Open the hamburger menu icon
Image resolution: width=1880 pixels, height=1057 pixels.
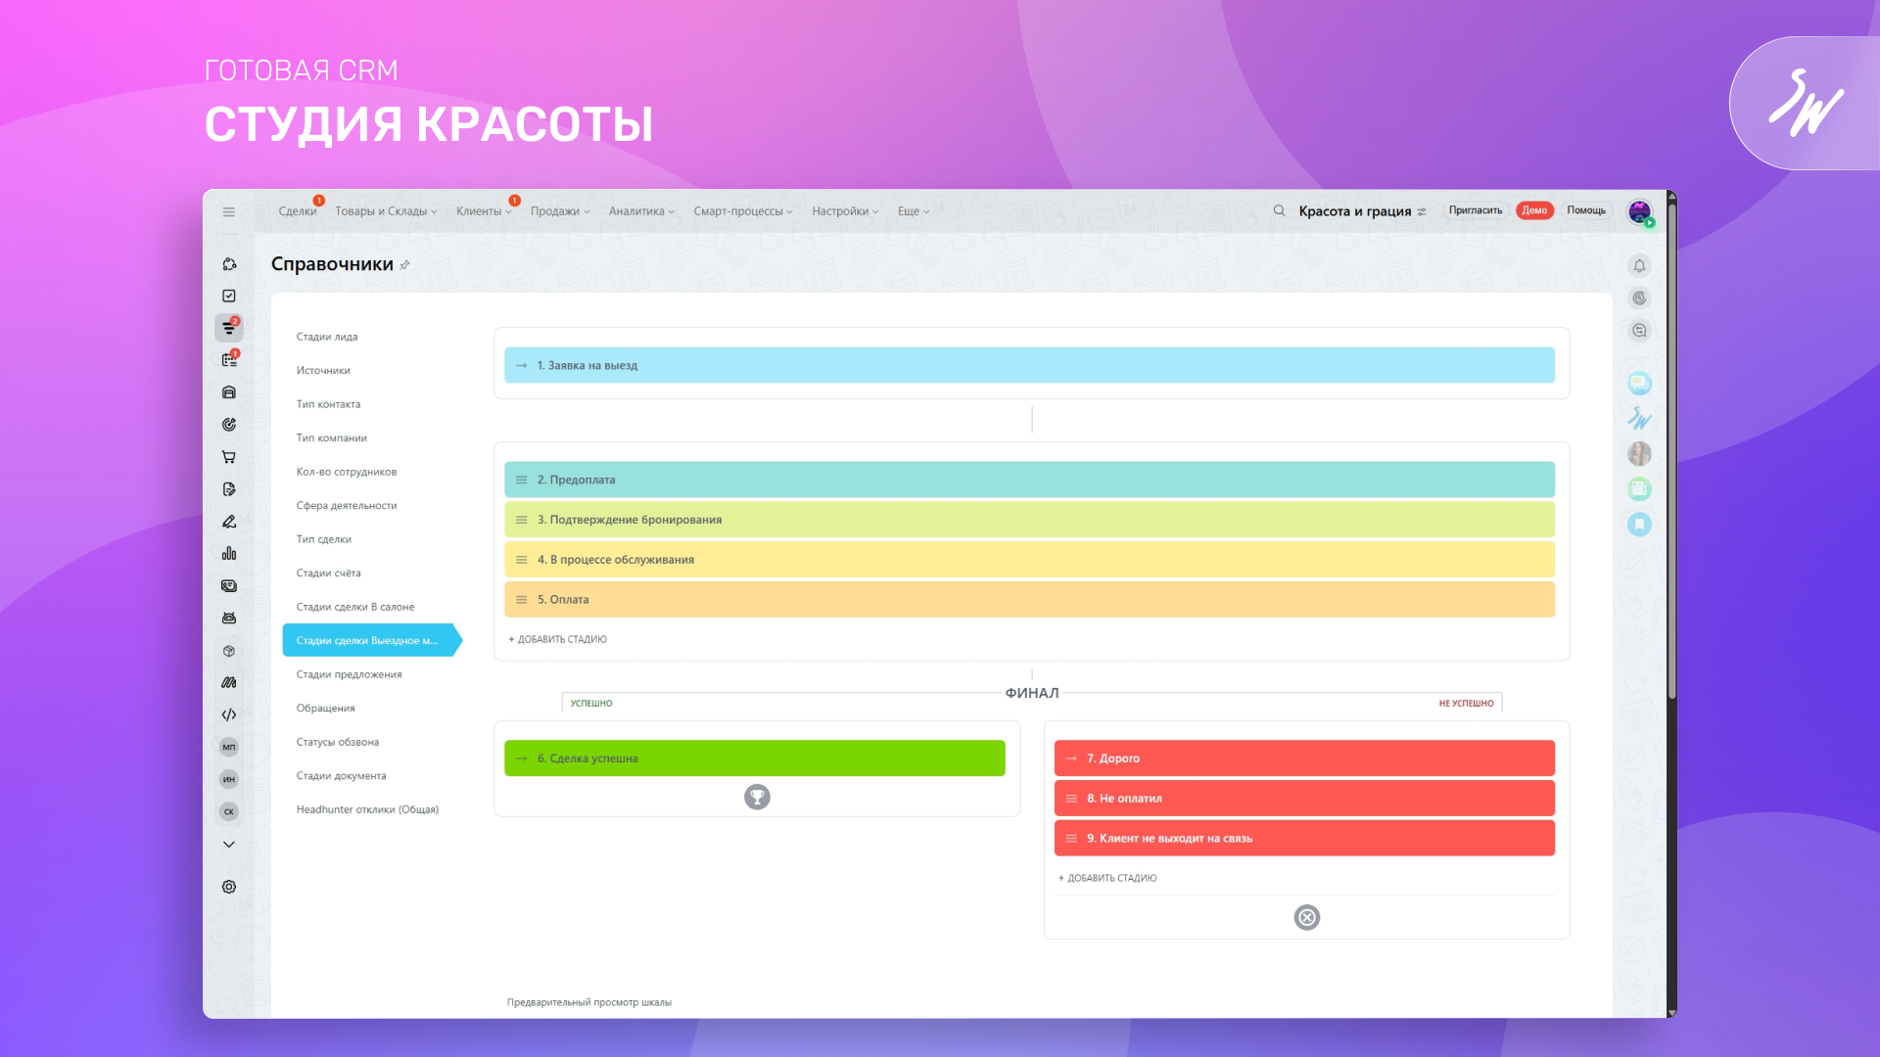point(228,211)
